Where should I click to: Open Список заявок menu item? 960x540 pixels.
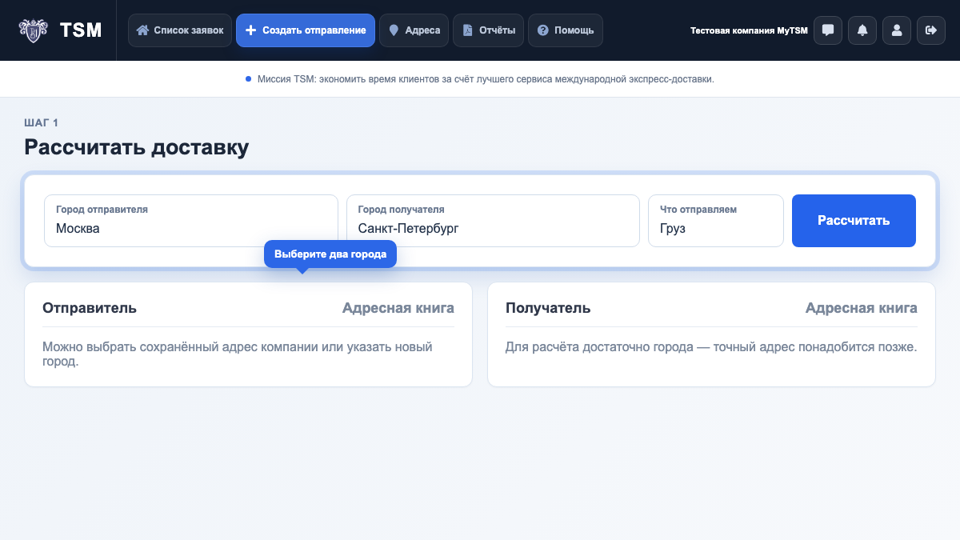click(180, 30)
